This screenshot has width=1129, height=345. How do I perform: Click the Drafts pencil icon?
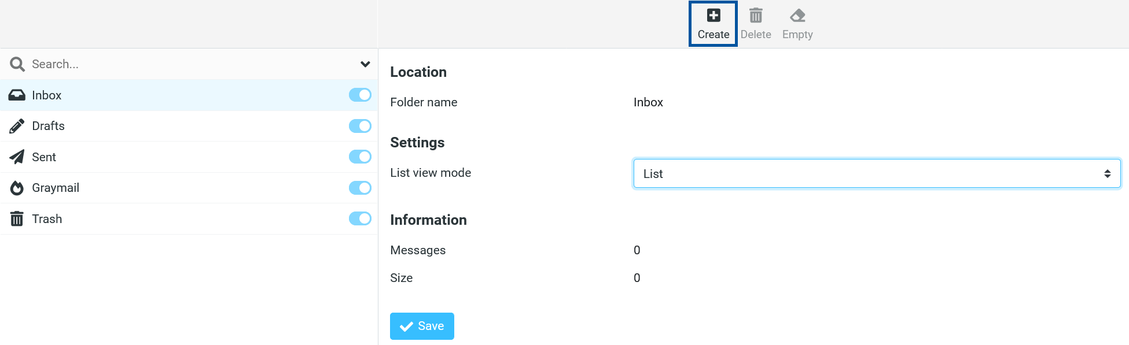pos(17,126)
